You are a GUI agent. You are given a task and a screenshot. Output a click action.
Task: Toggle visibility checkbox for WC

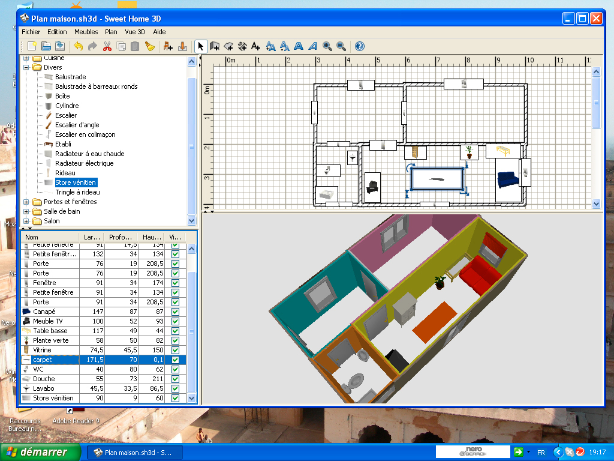coord(176,369)
